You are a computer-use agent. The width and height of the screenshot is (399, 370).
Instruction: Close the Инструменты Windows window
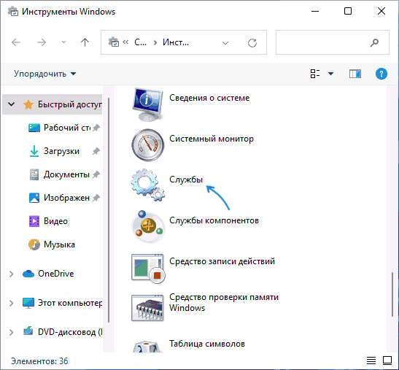[x=381, y=11]
